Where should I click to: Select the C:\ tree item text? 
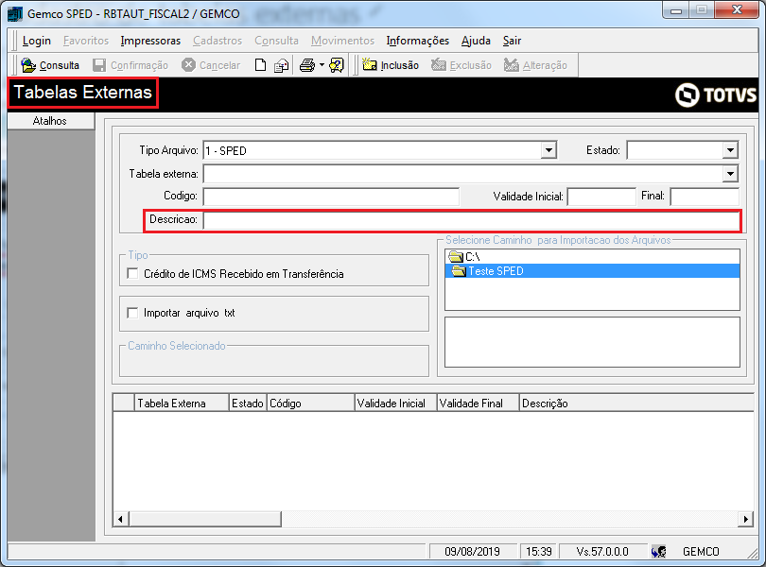coord(473,256)
